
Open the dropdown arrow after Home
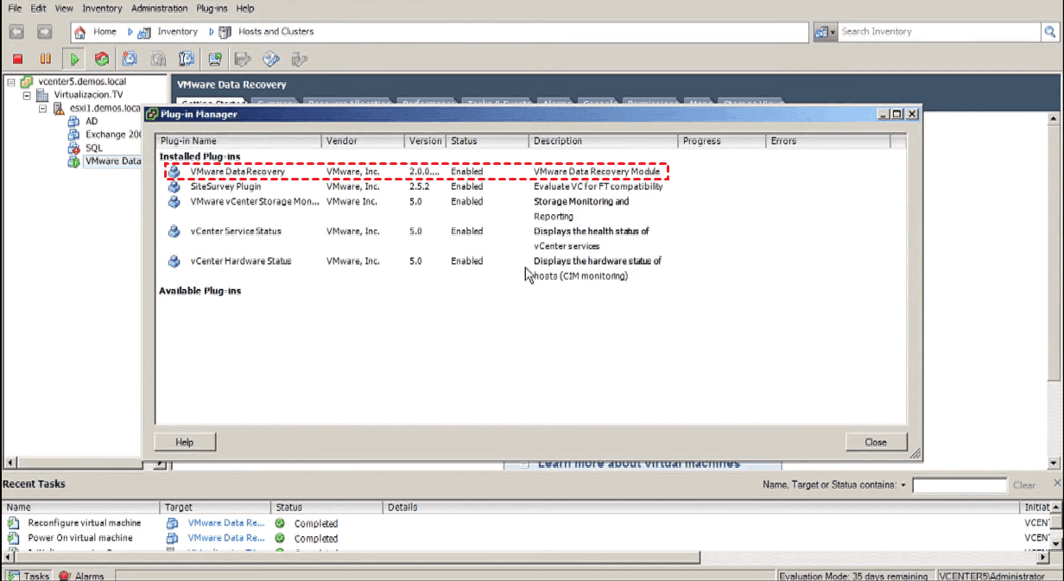[x=130, y=32]
